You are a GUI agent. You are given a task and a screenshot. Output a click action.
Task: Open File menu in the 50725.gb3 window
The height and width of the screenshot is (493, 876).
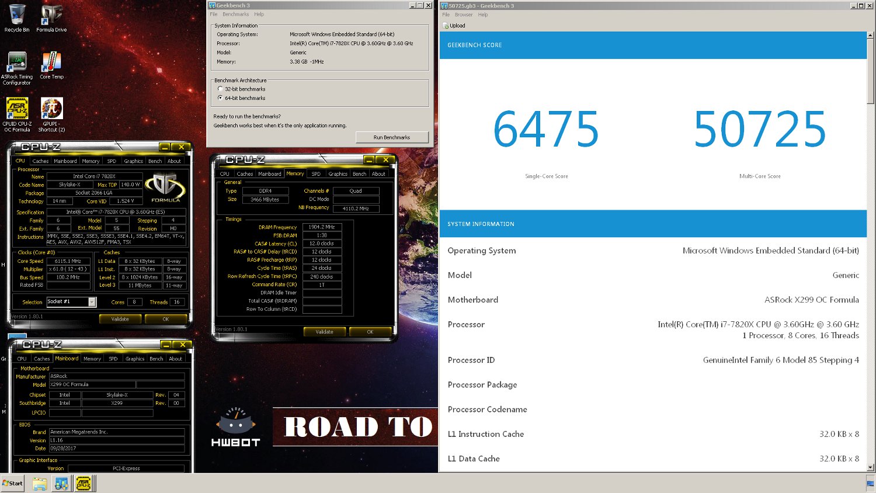click(x=446, y=15)
